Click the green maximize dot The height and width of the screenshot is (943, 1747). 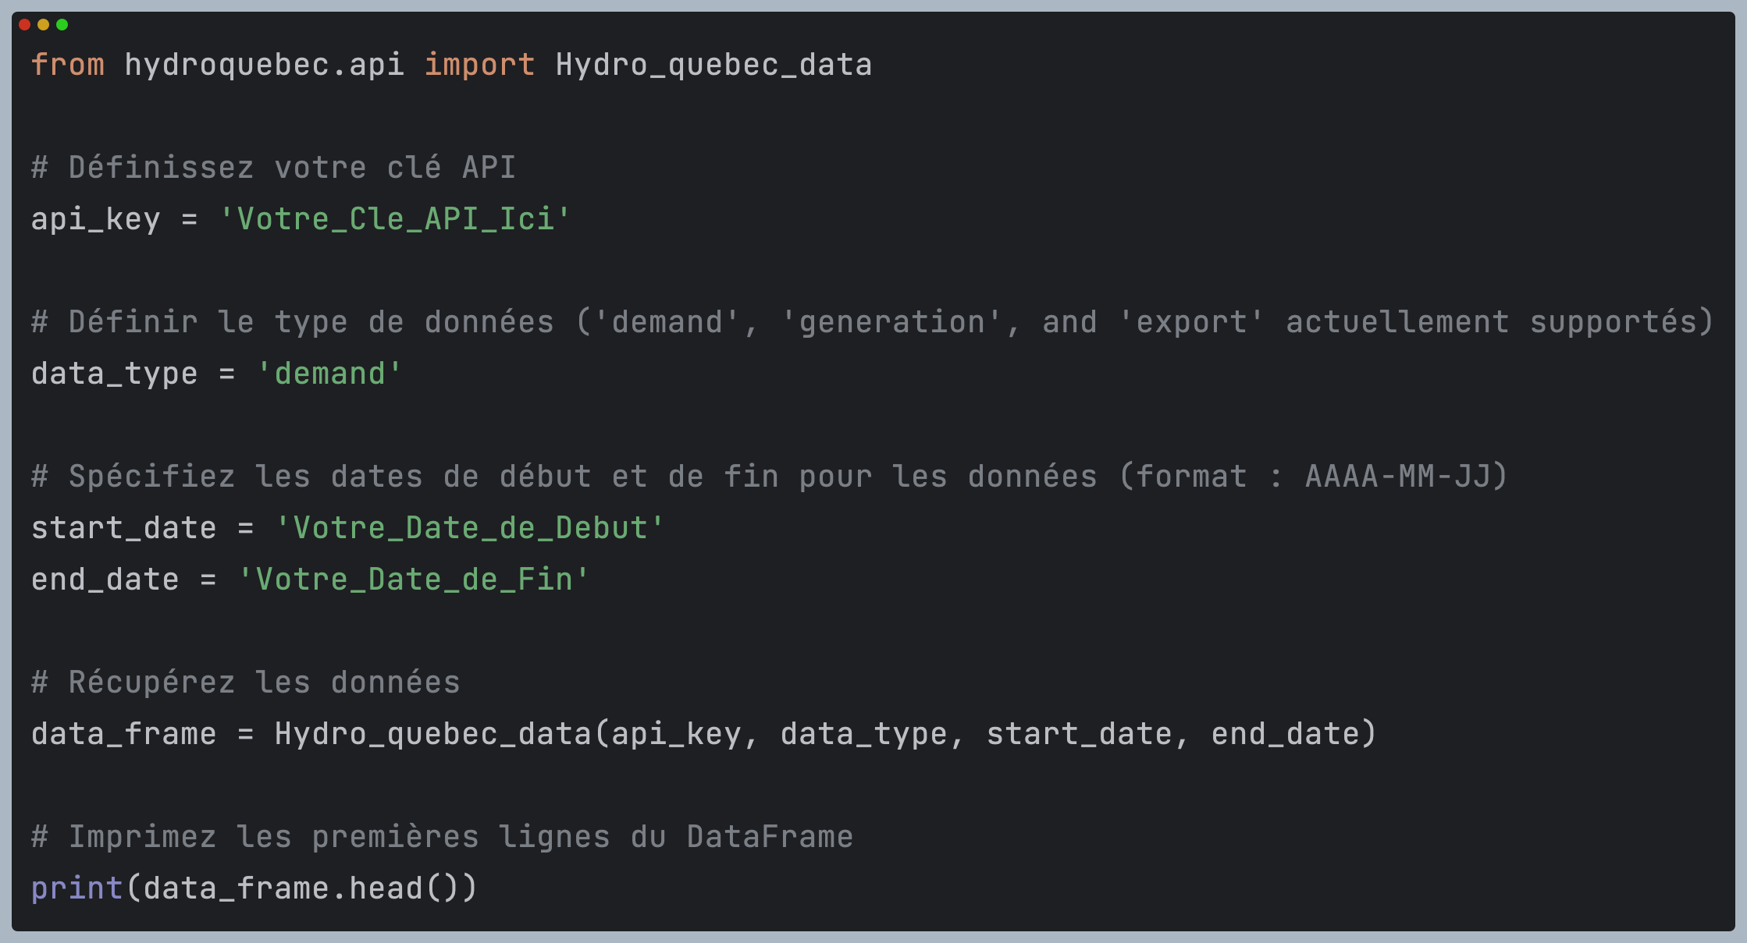(x=62, y=25)
